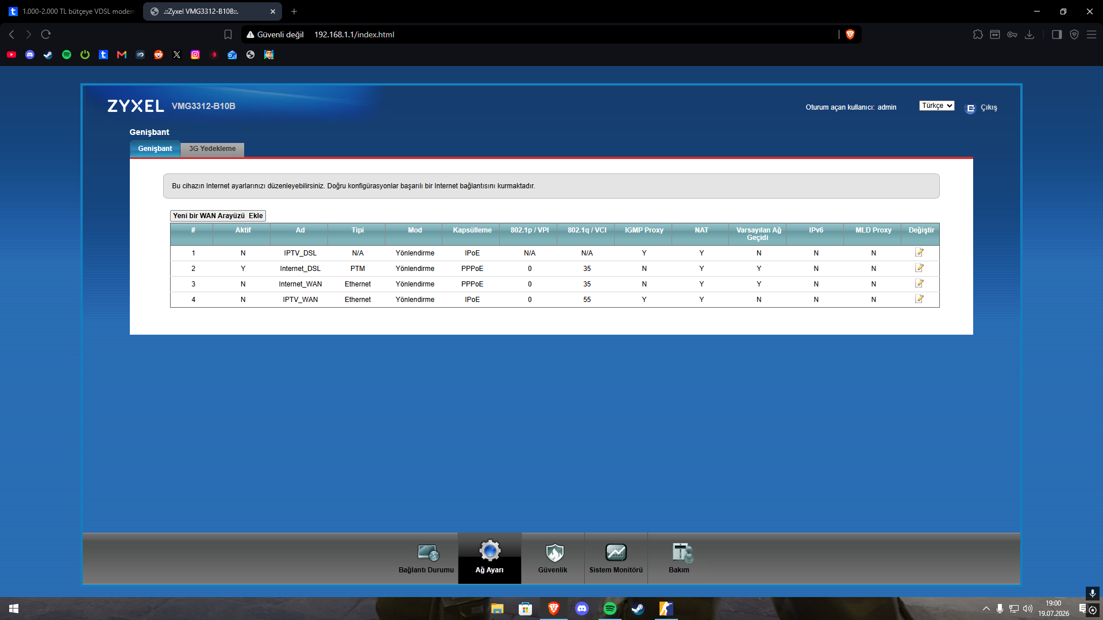Open the Discord bookmark
This screenshot has width=1103, height=620.
[x=30, y=55]
